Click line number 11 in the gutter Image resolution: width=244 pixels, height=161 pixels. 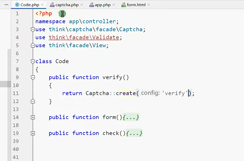click(x=16, y=93)
